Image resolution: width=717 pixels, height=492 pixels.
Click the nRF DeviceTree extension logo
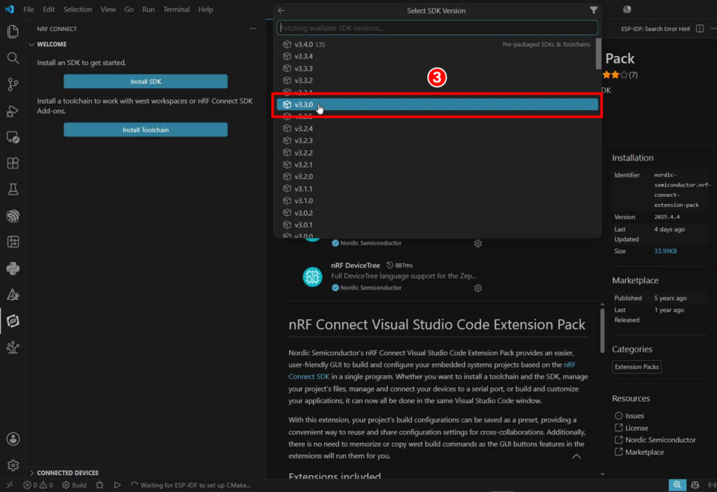313,277
